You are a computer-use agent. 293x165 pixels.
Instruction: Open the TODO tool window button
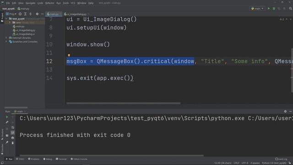pos(20,159)
